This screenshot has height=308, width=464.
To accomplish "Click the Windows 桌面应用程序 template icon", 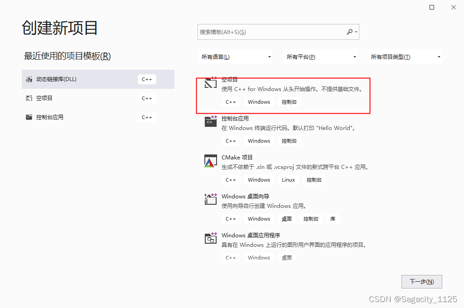I will (x=210, y=238).
